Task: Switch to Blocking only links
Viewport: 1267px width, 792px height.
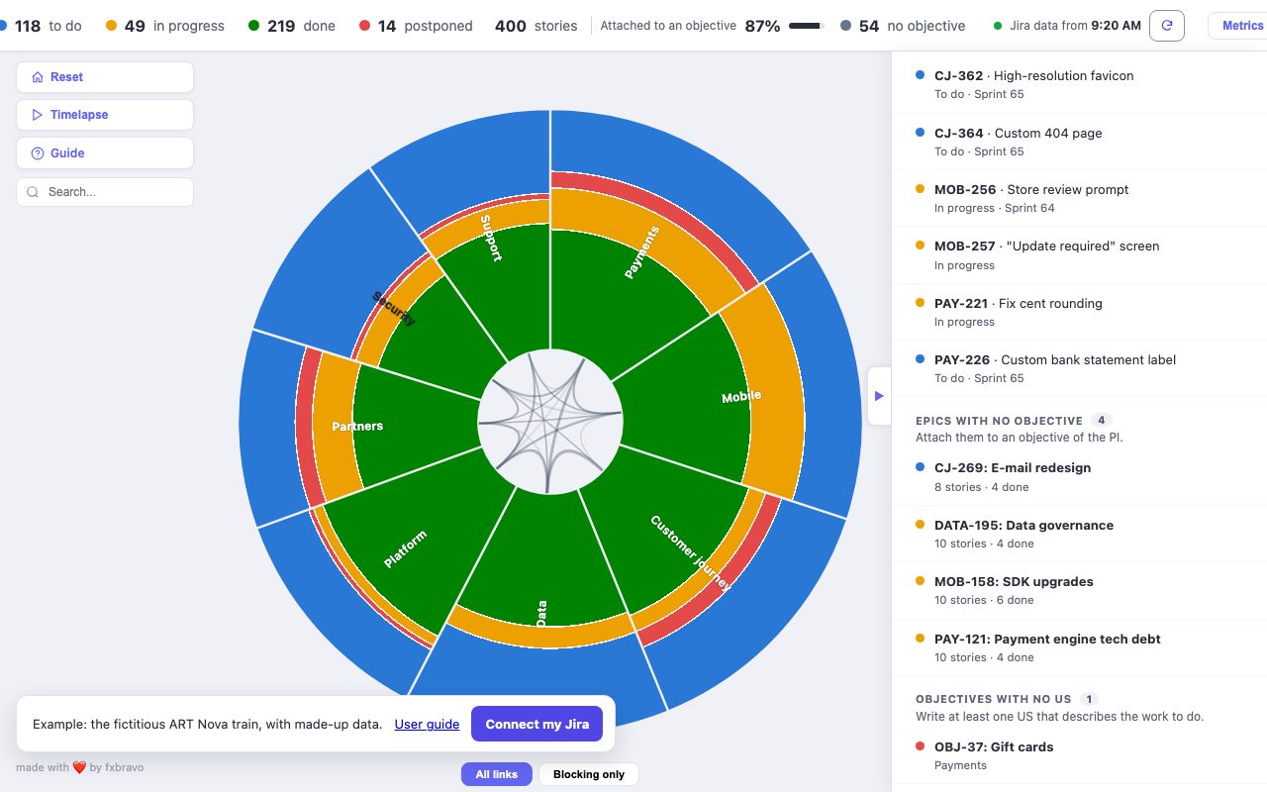Action: [x=589, y=774]
